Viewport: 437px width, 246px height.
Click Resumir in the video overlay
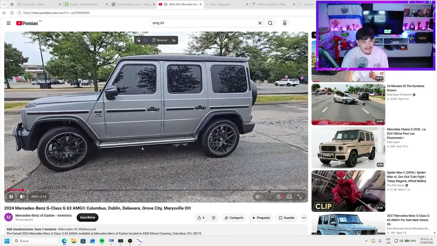coord(159,40)
